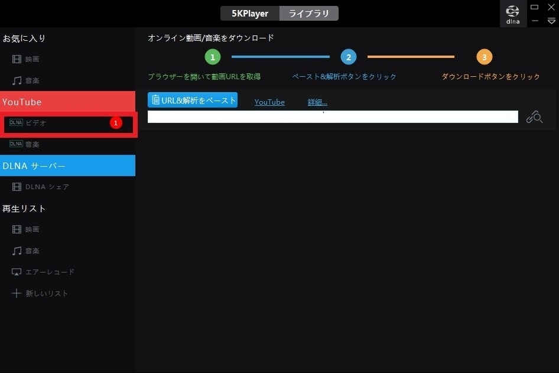Focus the URL input field
Image resolution: width=559 pixels, height=373 pixels.
pyautogui.click(x=333, y=116)
